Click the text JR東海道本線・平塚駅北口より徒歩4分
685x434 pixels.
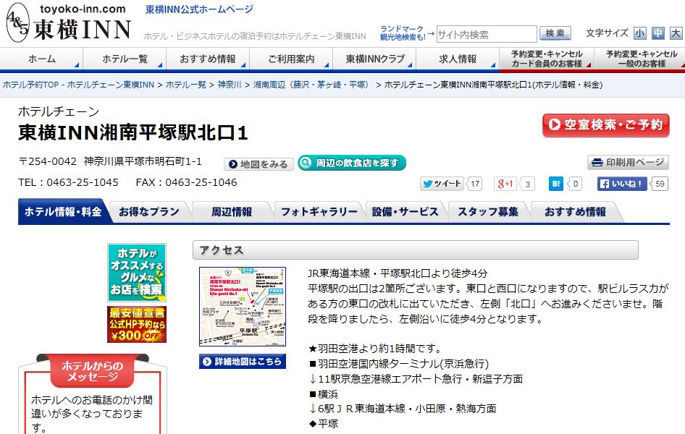398,273
